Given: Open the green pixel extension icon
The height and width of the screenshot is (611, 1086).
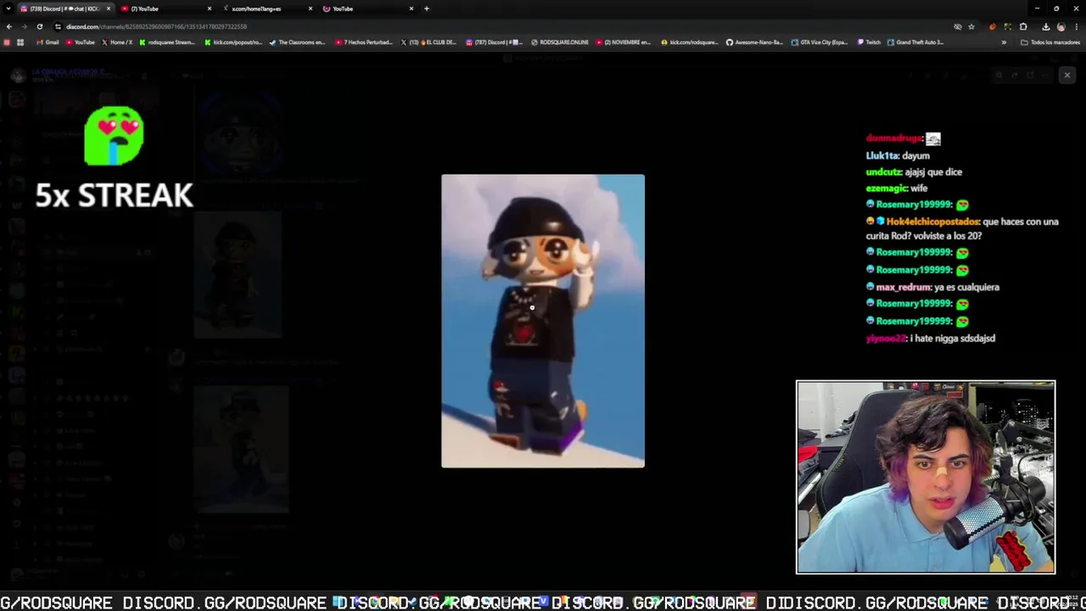Looking at the screenshot, I should 1008,26.
